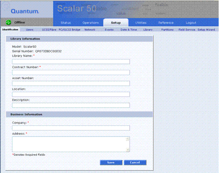The width and height of the screenshot is (219, 173).
Task: Open the Users setup page
Action: (x=30, y=30)
